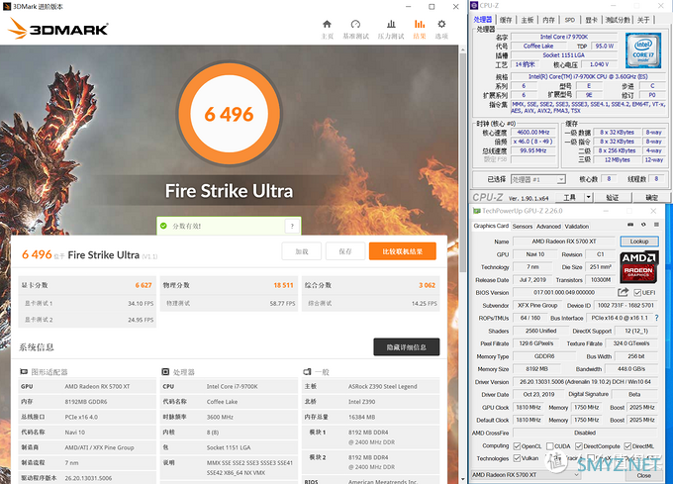Toggle the DirectML checkbox
The width and height of the screenshot is (673, 484).
point(627,446)
